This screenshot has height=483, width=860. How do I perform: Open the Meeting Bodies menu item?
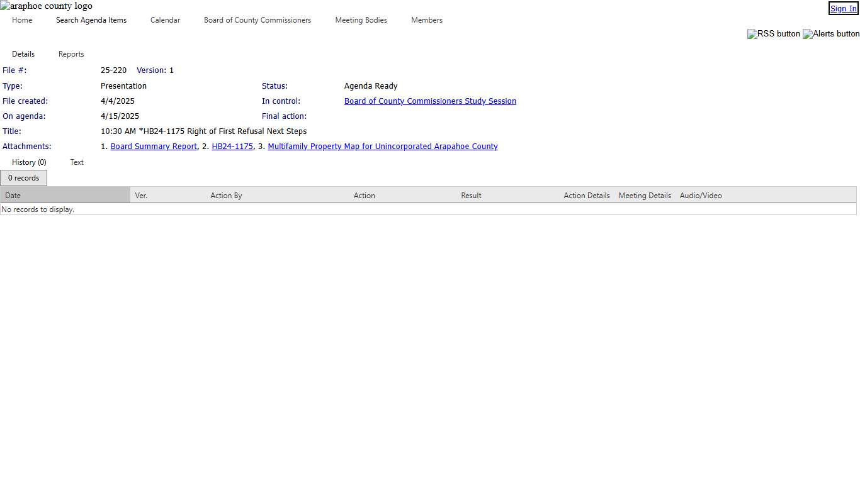point(361,20)
